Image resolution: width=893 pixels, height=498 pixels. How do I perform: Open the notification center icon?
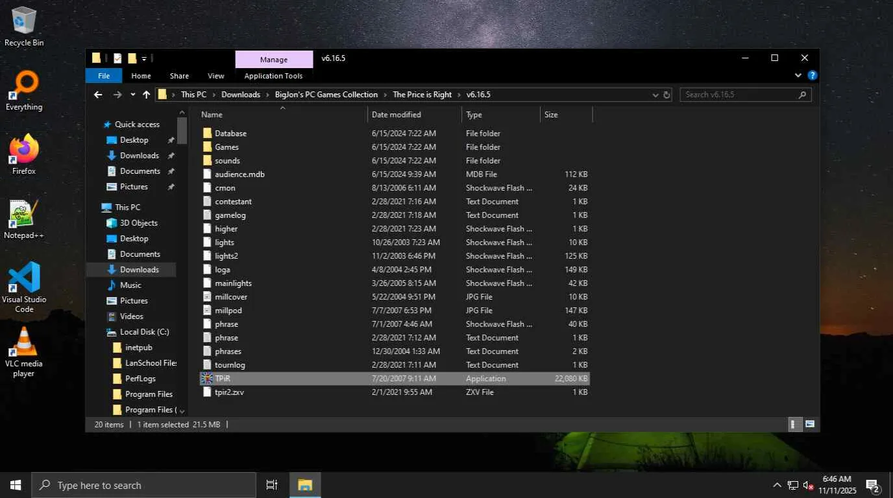[873, 485]
